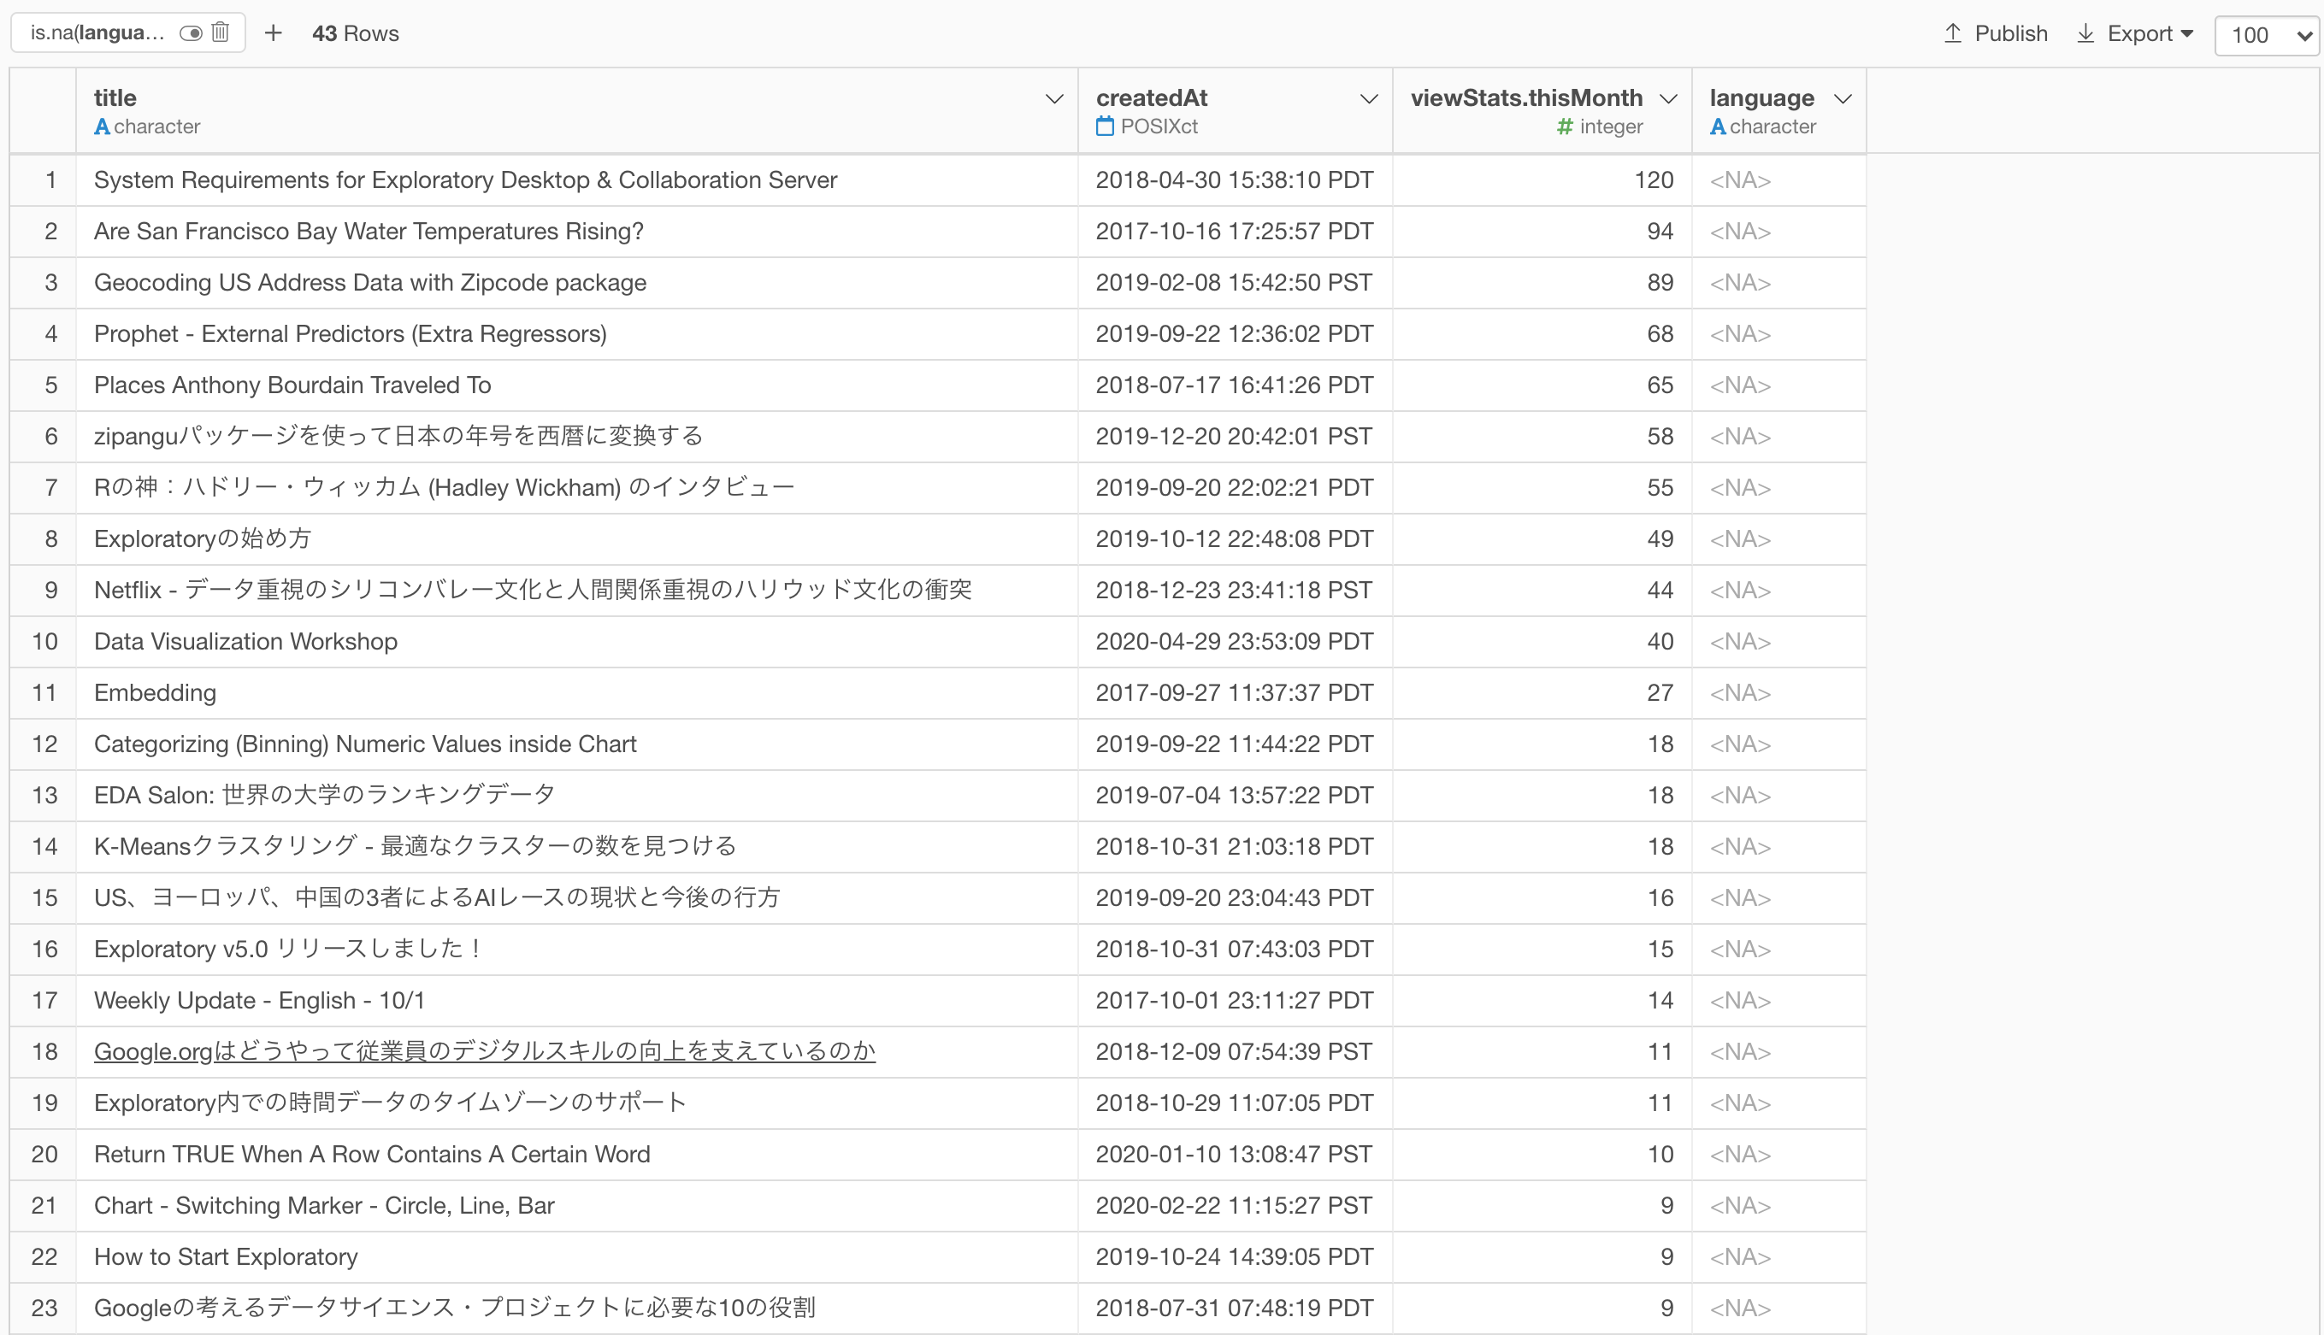Open the Export dropdown caret
Screen dimensions: 2324x1335
tap(2187, 33)
